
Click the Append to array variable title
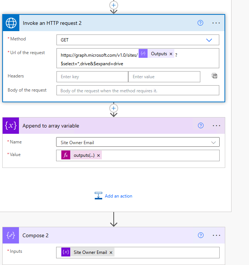click(x=51, y=126)
